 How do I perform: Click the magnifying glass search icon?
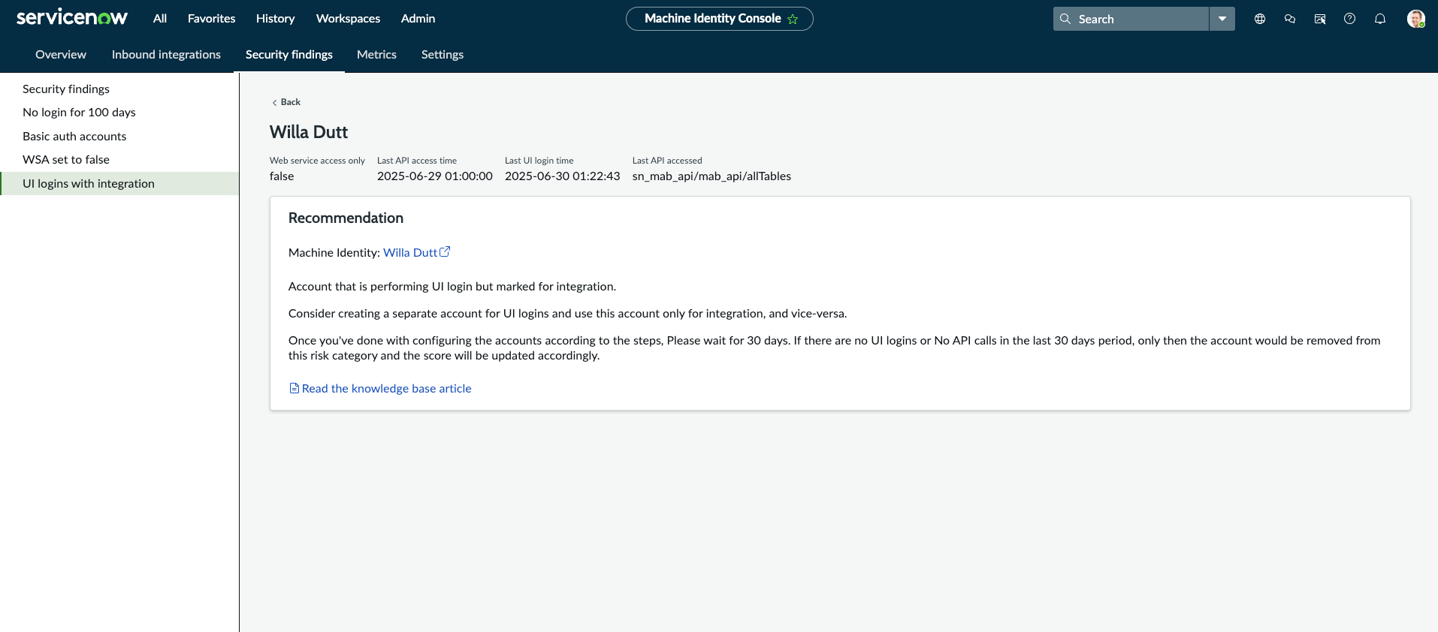[1065, 19]
